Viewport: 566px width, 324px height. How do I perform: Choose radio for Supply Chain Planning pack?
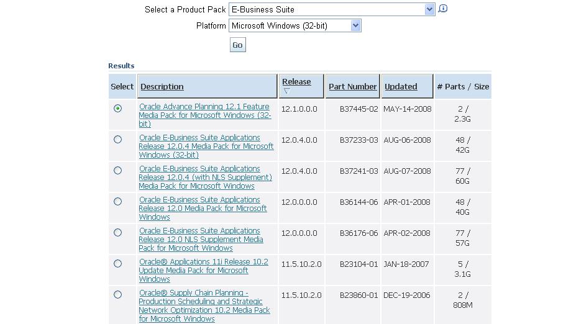click(x=118, y=295)
